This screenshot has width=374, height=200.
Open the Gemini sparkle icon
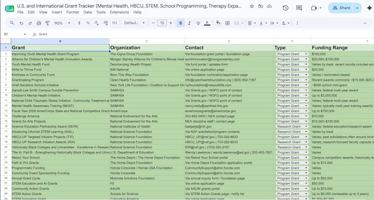[369, 8]
